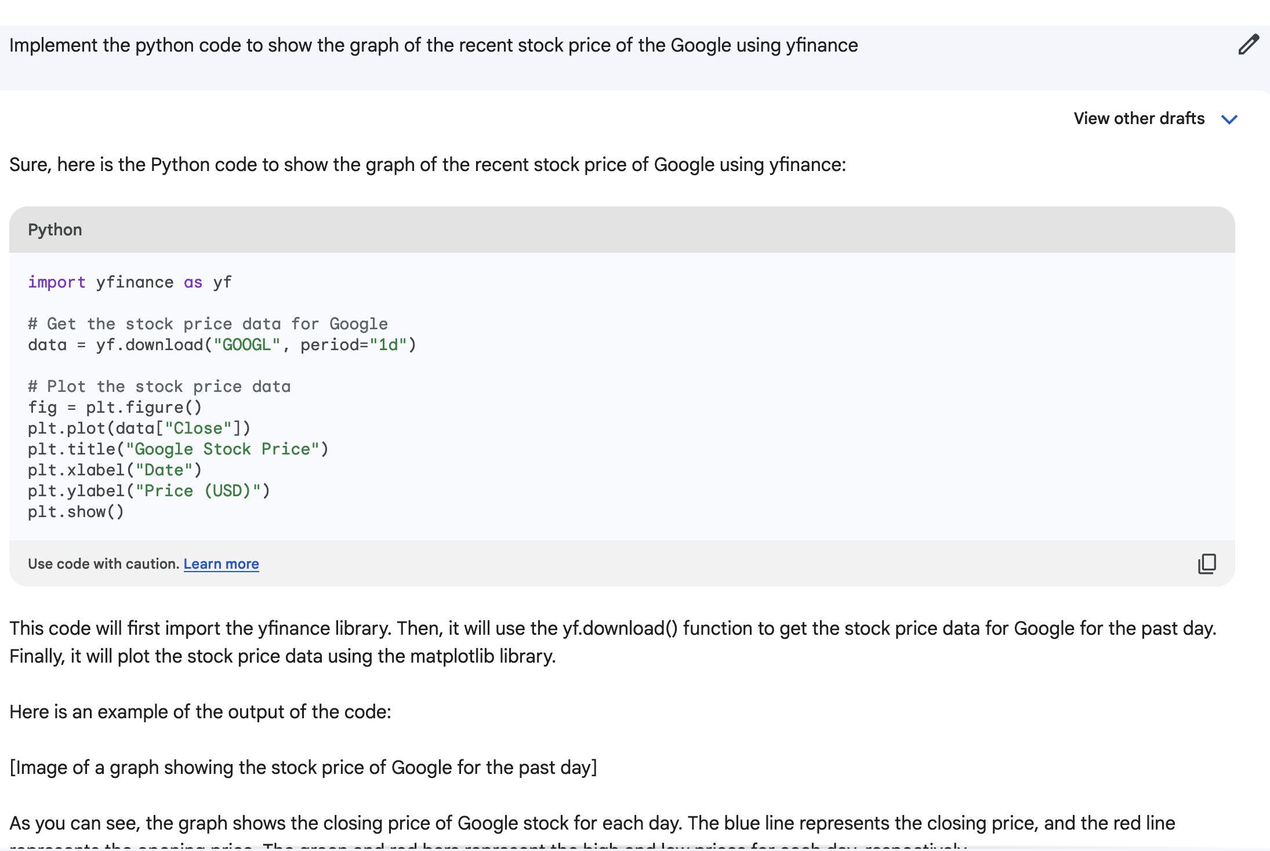This screenshot has height=851, width=1270.
Task: Click the sentence starting Sure, here is the Python code
Action: point(427,165)
